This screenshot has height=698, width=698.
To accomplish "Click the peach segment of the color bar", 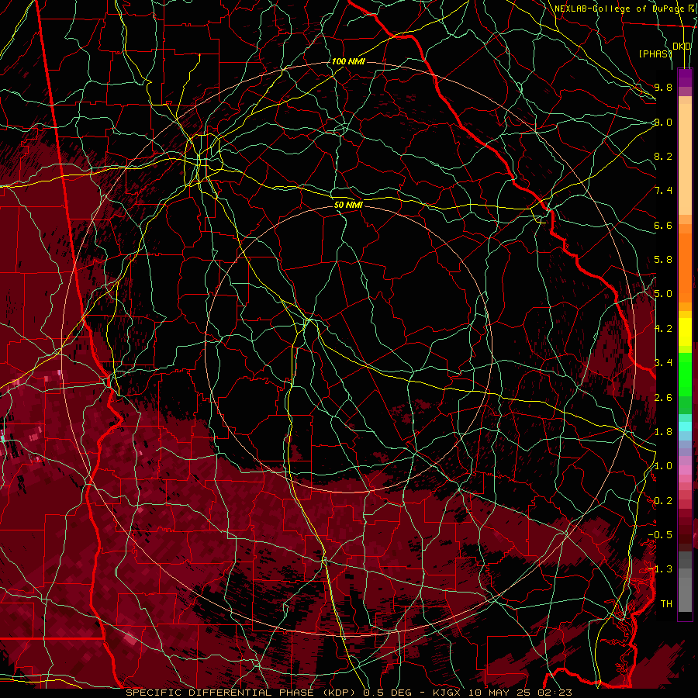I will click(x=685, y=159).
